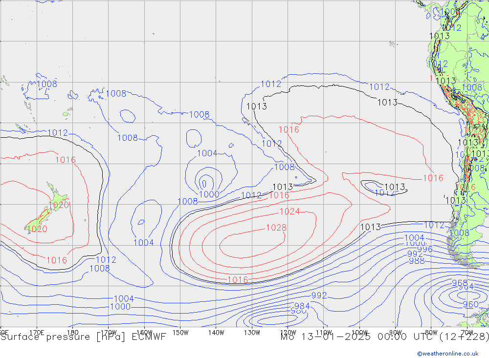Click the 960 low-pressure label
This screenshot has height=358, width=489.
470,304
